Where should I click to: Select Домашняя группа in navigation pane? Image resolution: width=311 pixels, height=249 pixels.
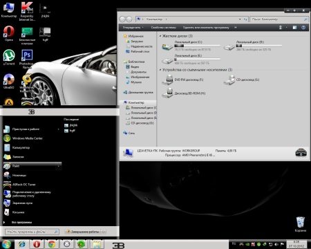click(x=138, y=92)
